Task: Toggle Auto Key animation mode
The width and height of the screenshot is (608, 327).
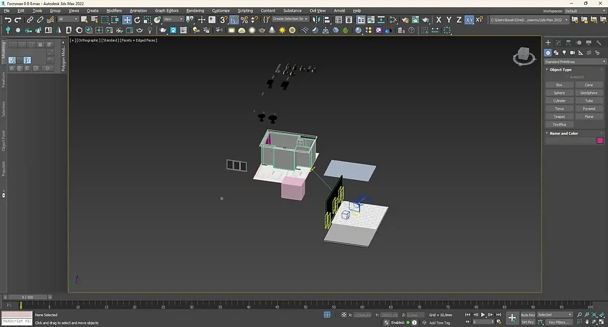Action: tap(528, 315)
